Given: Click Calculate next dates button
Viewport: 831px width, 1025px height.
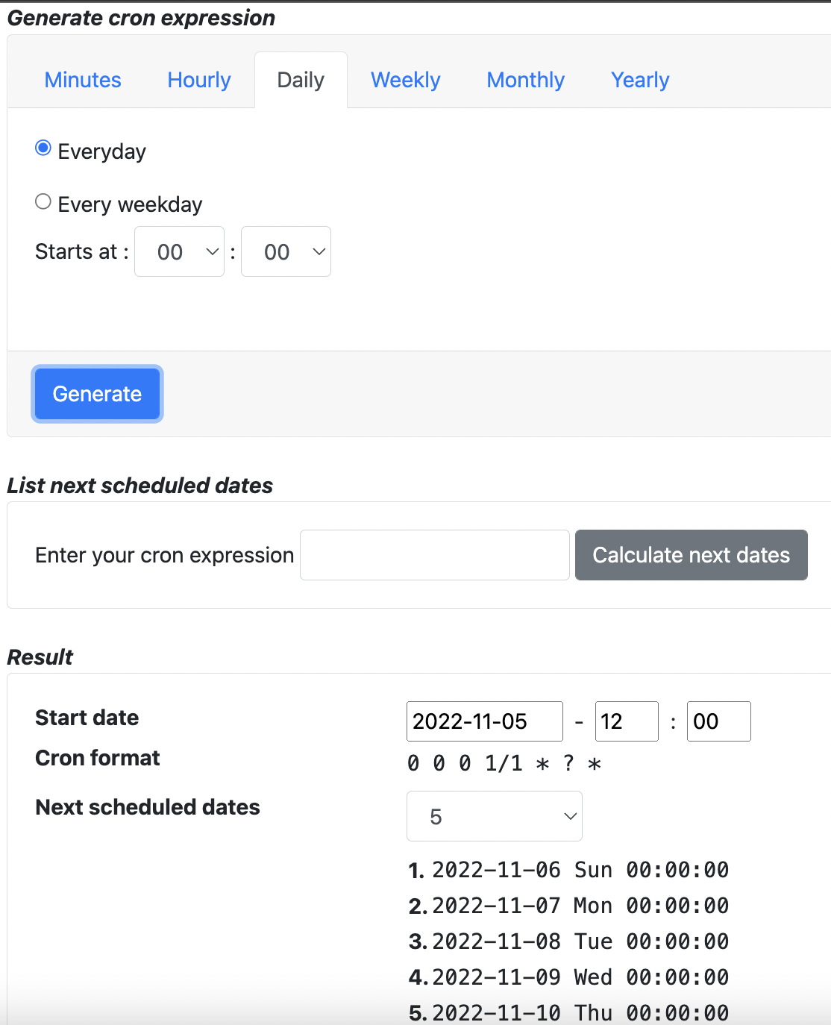Looking at the screenshot, I should [x=692, y=555].
